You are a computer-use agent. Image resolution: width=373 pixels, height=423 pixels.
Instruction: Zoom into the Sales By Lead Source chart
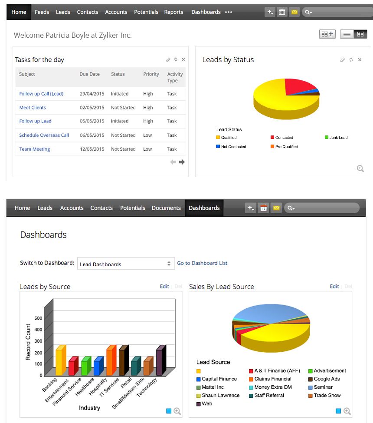pyautogui.click(x=347, y=411)
